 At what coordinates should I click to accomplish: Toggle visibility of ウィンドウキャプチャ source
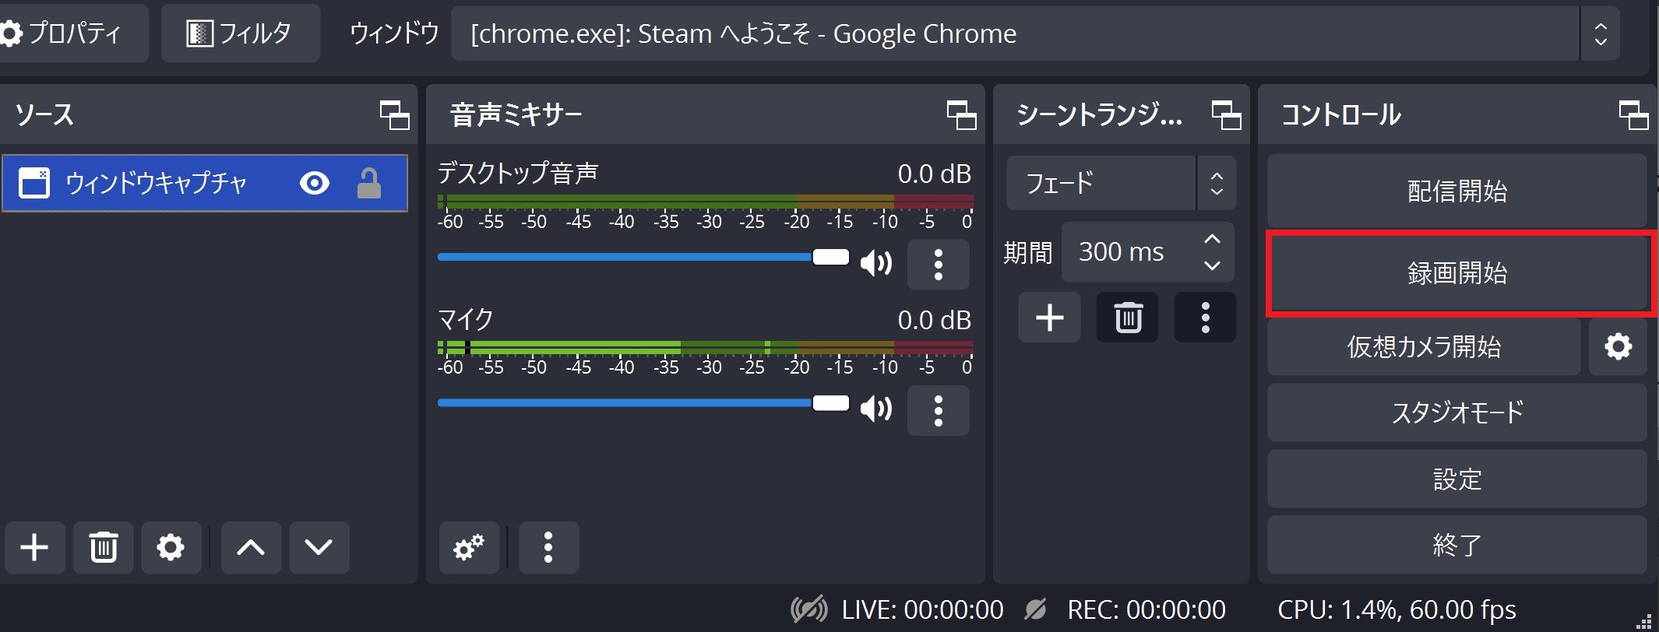(x=315, y=183)
